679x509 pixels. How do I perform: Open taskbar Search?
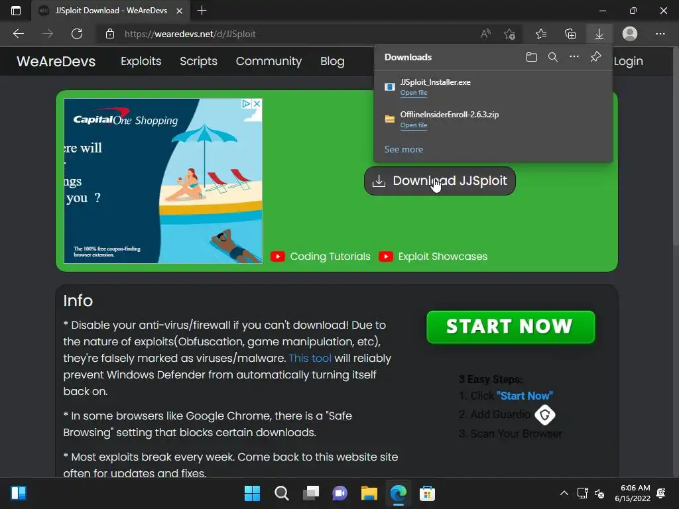[x=281, y=493]
